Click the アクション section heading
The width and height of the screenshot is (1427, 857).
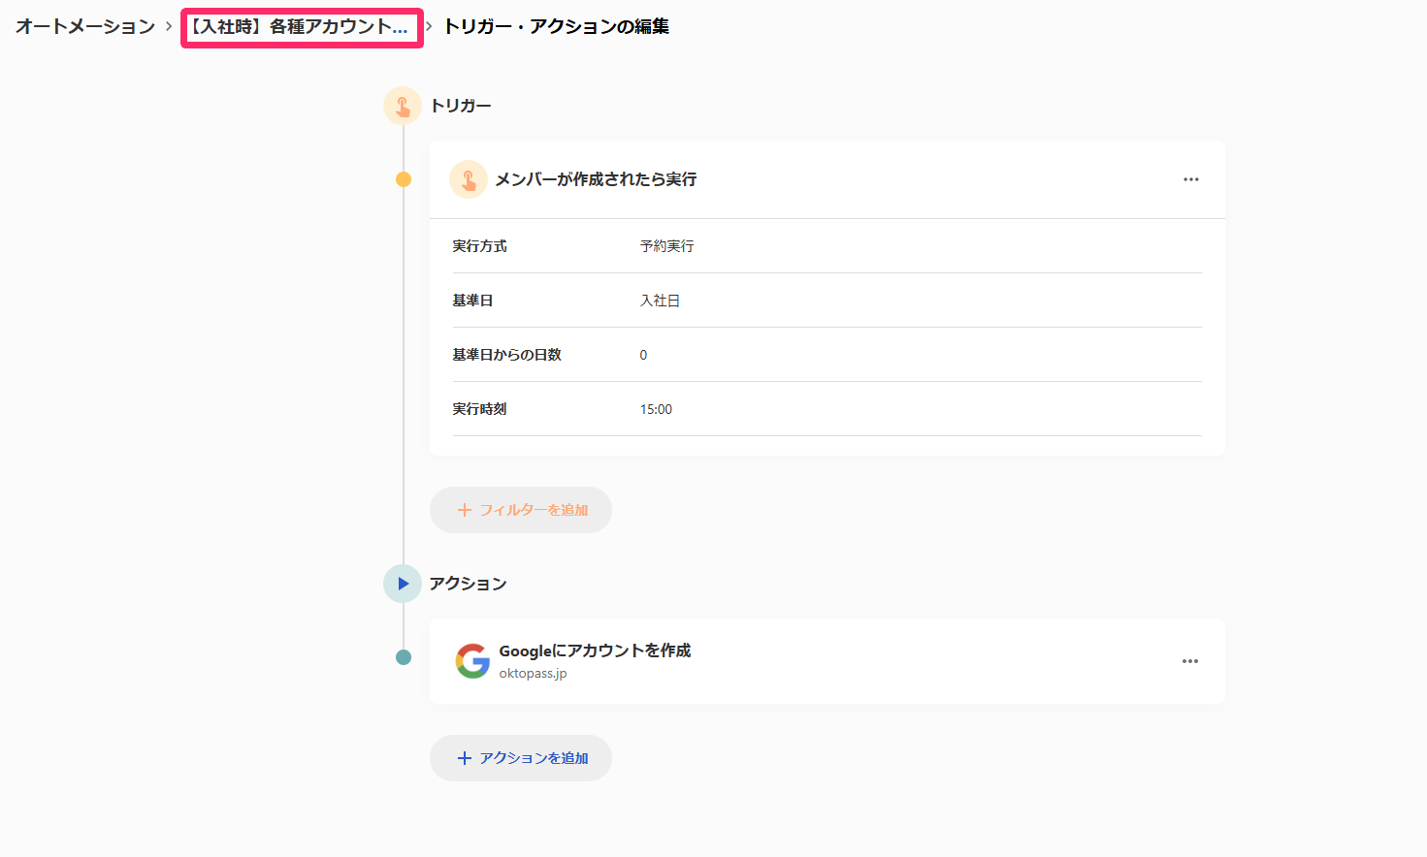469,584
